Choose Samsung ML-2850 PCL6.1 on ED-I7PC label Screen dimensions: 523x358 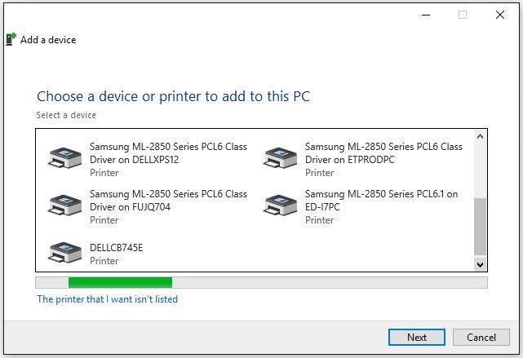pos(381,201)
